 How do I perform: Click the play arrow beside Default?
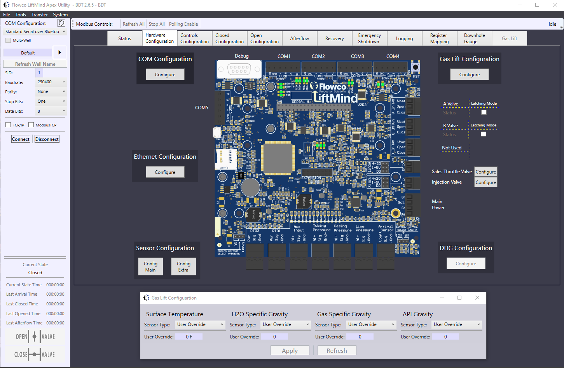point(59,53)
